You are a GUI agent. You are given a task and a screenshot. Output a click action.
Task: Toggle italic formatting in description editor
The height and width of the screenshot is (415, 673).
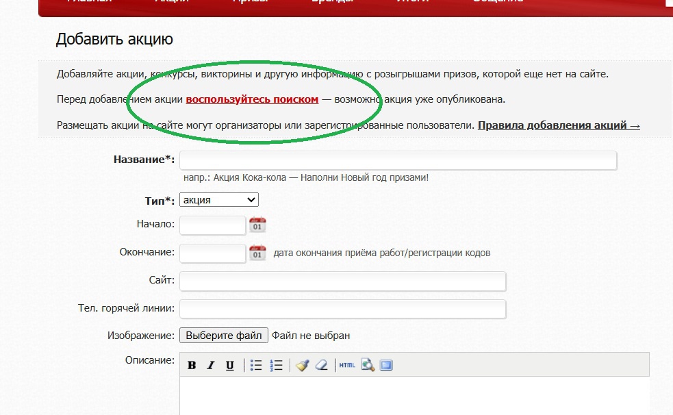click(x=211, y=366)
